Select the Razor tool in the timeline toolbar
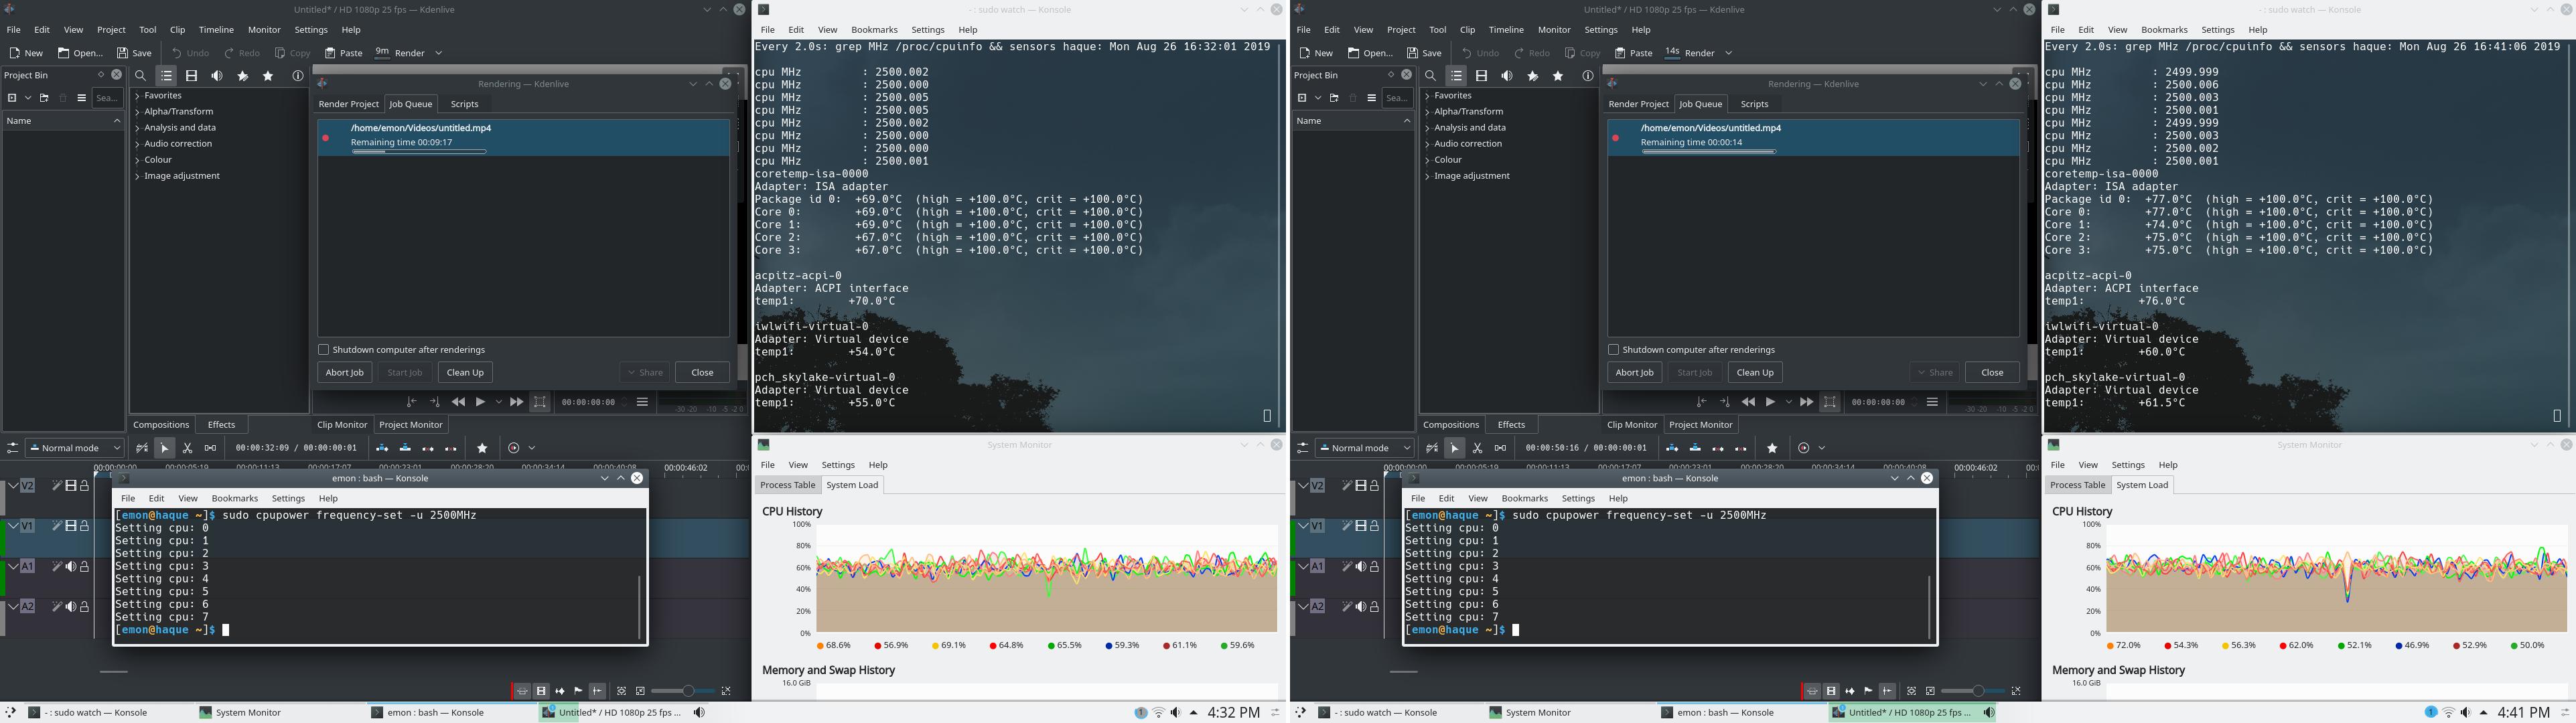The width and height of the screenshot is (2576, 723). pos(188,448)
